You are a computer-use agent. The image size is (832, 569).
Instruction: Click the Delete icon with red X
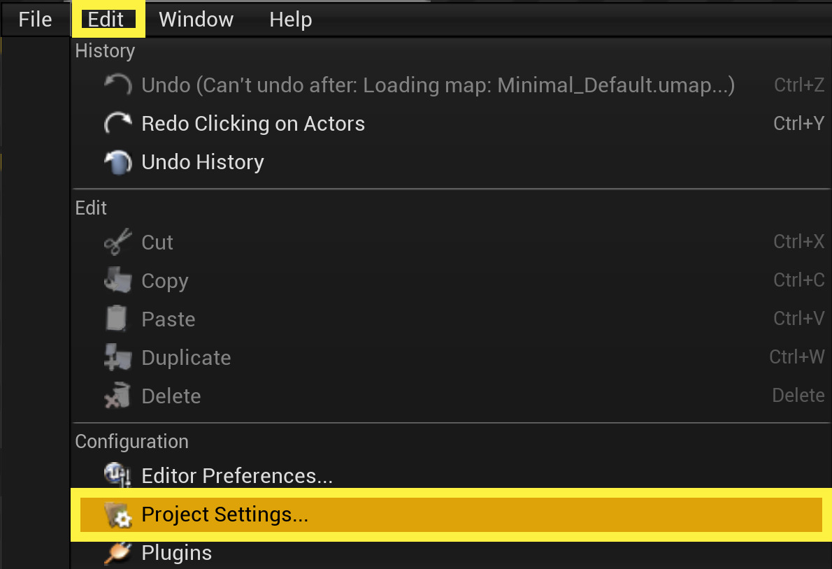(117, 396)
